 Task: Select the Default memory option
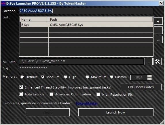(x=22, y=77)
